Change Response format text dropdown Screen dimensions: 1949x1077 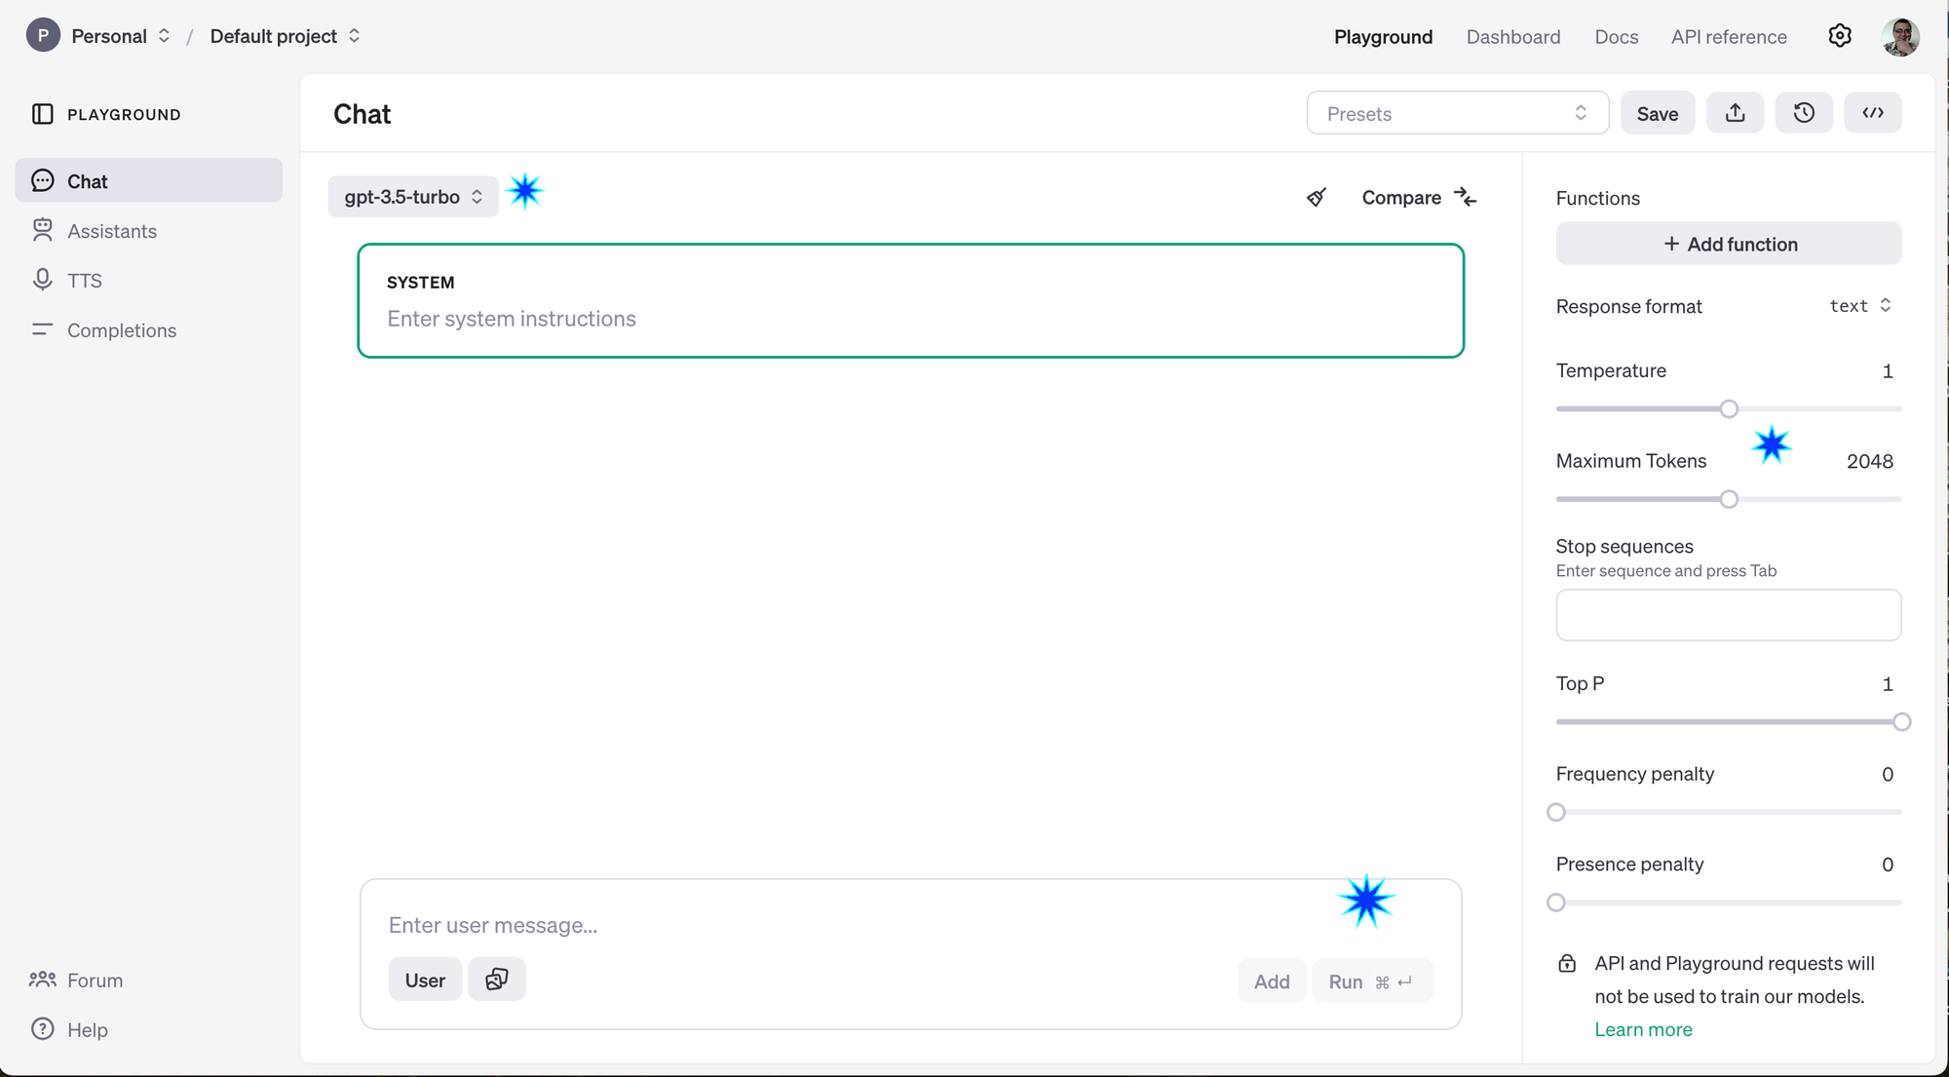click(1859, 306)
